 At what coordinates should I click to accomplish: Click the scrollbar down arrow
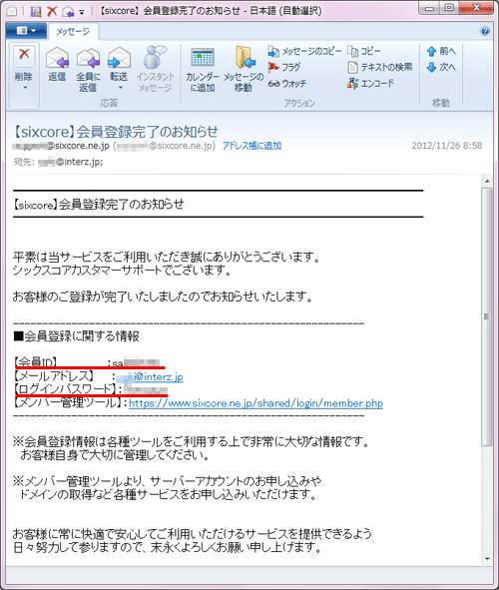click(487, 559)
